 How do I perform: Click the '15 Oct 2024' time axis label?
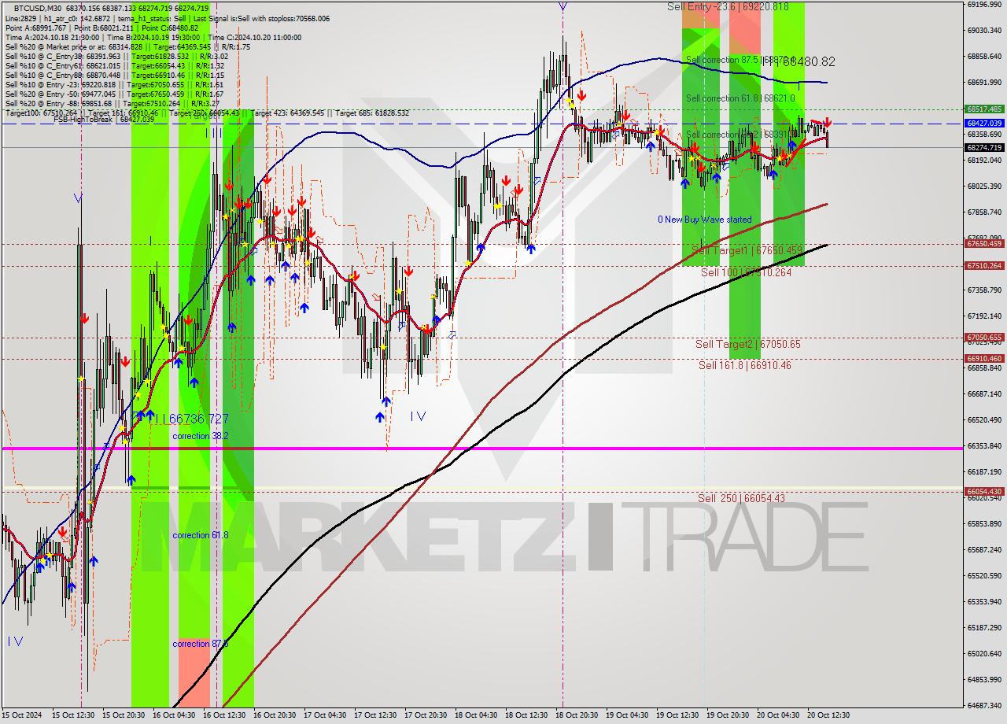(20, 715)
